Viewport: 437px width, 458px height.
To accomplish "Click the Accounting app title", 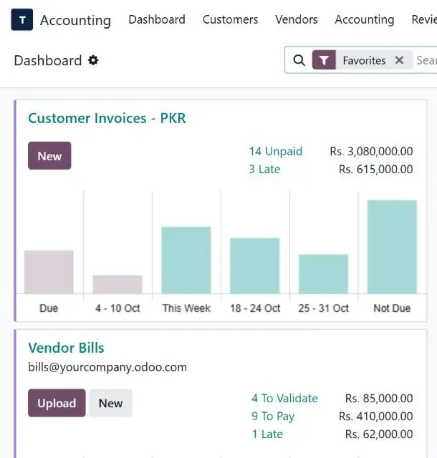I will (75, 21).
